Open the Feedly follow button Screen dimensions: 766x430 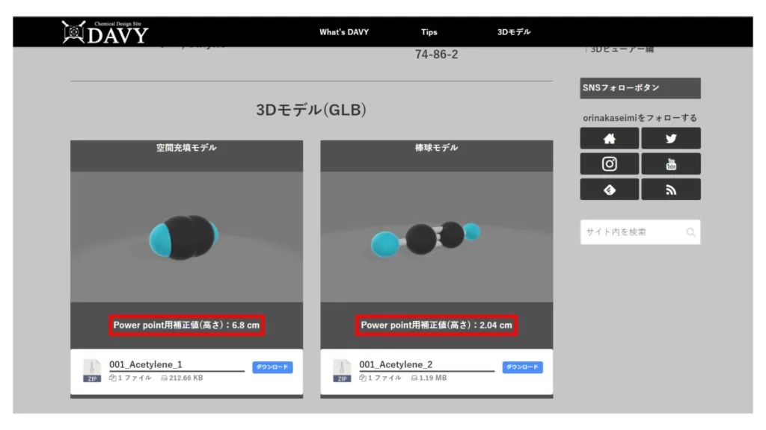click(609, 190)
